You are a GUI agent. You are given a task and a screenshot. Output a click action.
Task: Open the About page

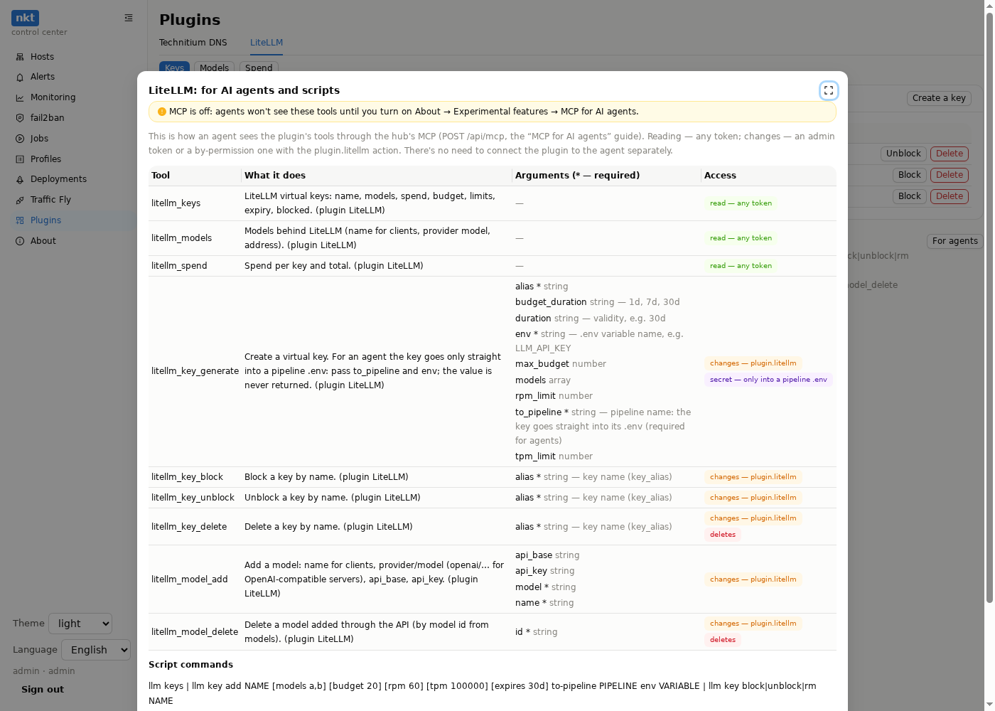(43, 241)
